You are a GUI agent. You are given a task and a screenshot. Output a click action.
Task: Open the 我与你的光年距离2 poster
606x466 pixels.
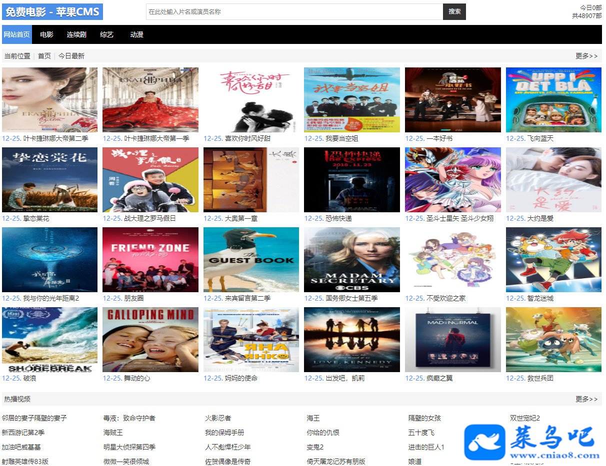[50, 260]
